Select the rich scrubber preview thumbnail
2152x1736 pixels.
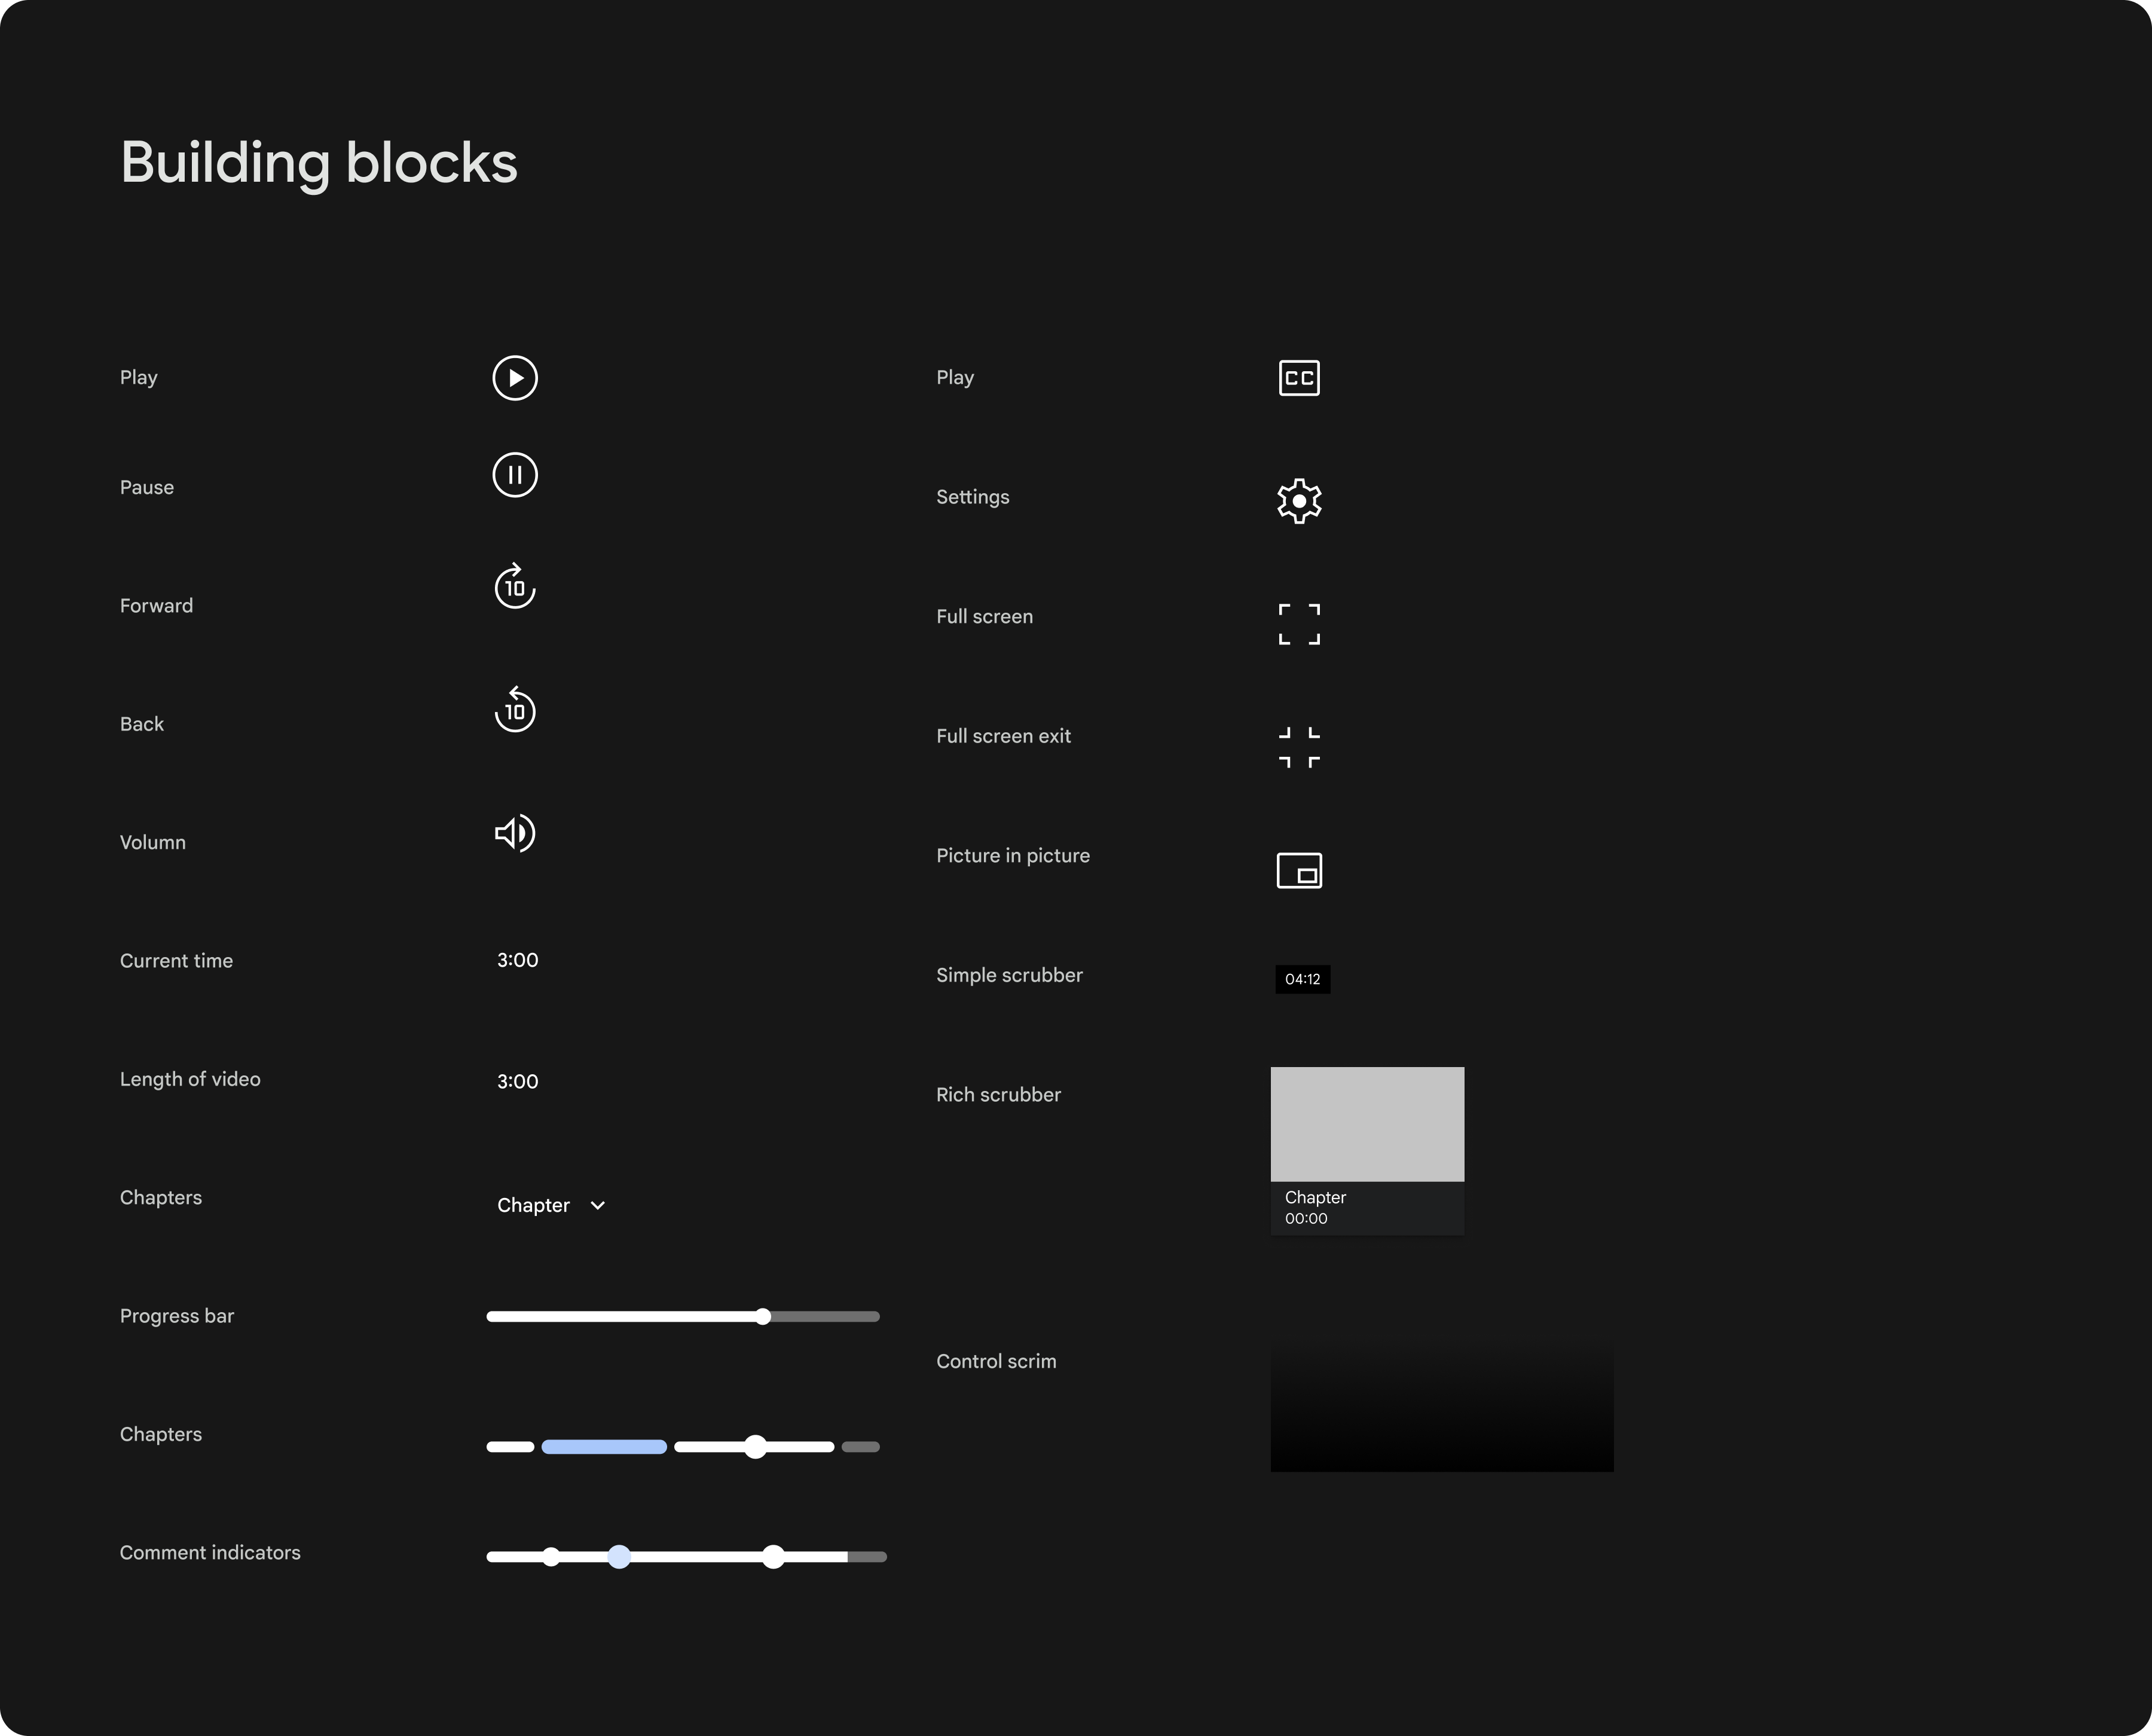click(x=1367, y=1123)
